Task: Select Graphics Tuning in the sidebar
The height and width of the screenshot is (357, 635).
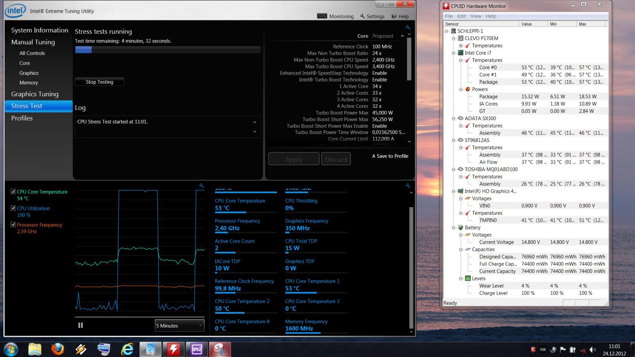Action: tap(35, 94)
